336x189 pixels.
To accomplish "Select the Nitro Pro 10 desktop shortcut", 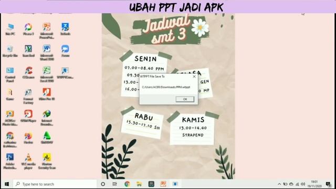I will [47, 94].
